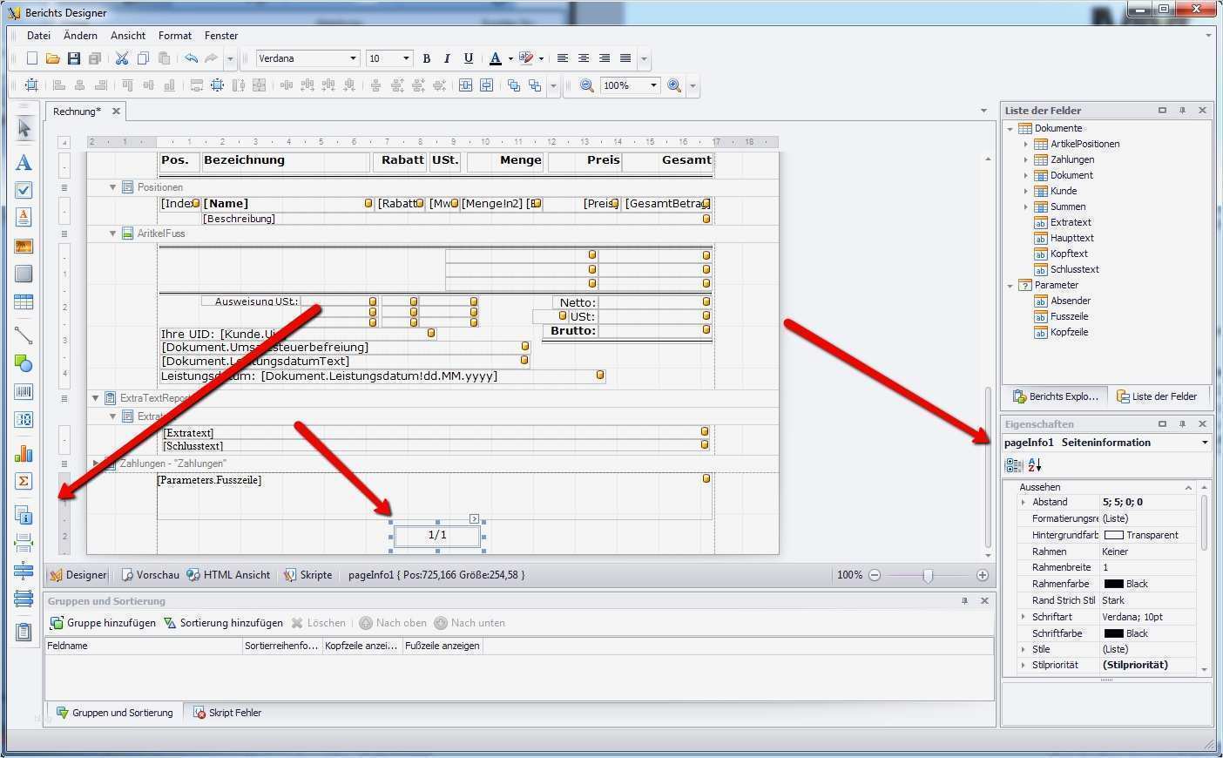
Task: Open the 100% zoom dropdown in toolbar
Action: [x=653, y=85]
